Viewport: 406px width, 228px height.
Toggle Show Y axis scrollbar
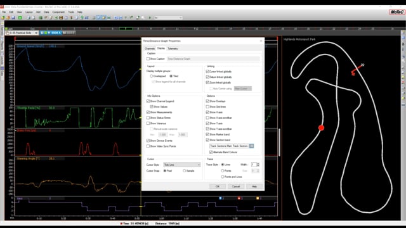coord(207,129)
